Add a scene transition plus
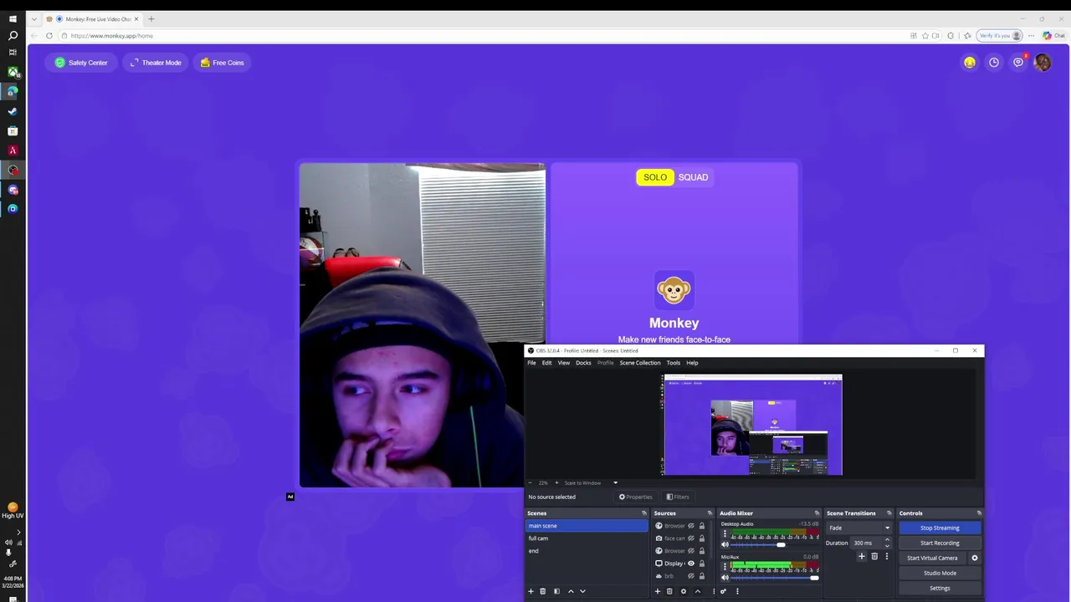This screenshot has height=602, width=1071. pyautogui.click(x=861, y=556)
